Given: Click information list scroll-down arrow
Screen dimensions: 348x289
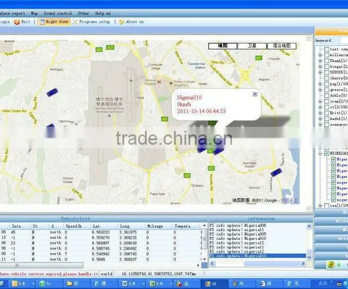Looking at the screenshot, I should (x=309, y=257).
